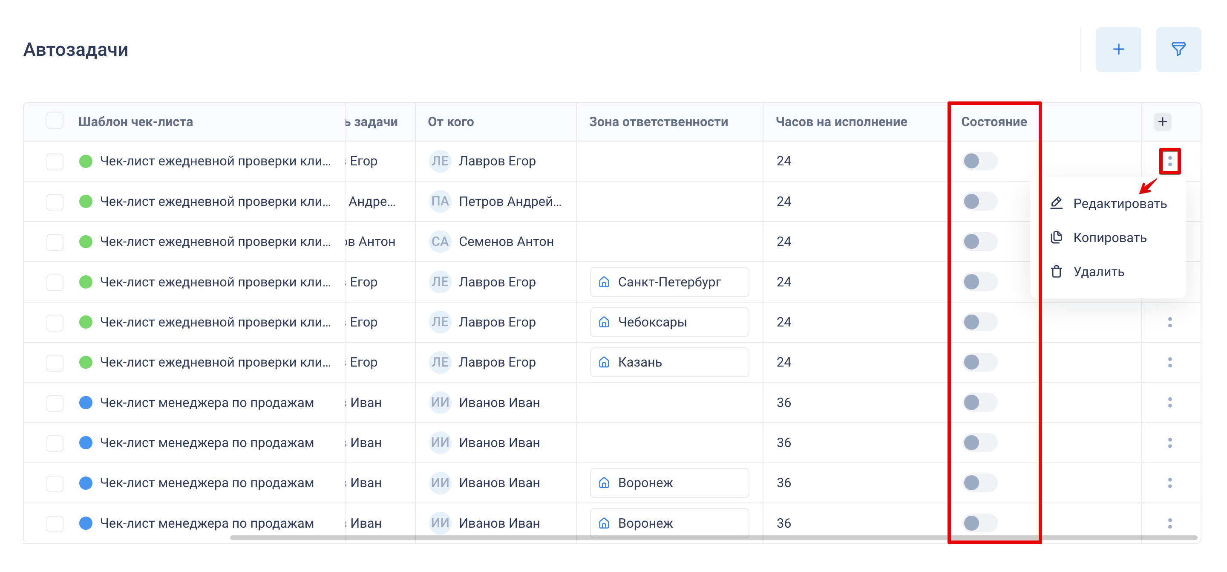This screenshot has width=1227, height=572.
Task: Enable the state switch in the Семенов Антон row
Action: click(x=979, y=242)
